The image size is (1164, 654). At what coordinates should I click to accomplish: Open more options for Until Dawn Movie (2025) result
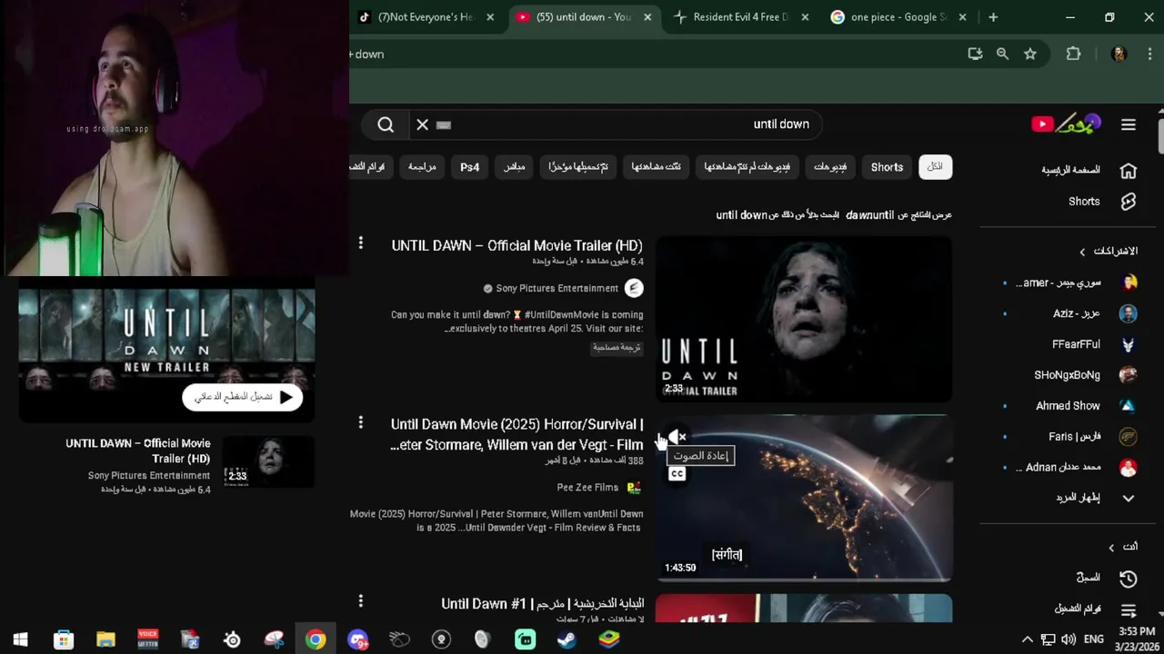[361, 422]
